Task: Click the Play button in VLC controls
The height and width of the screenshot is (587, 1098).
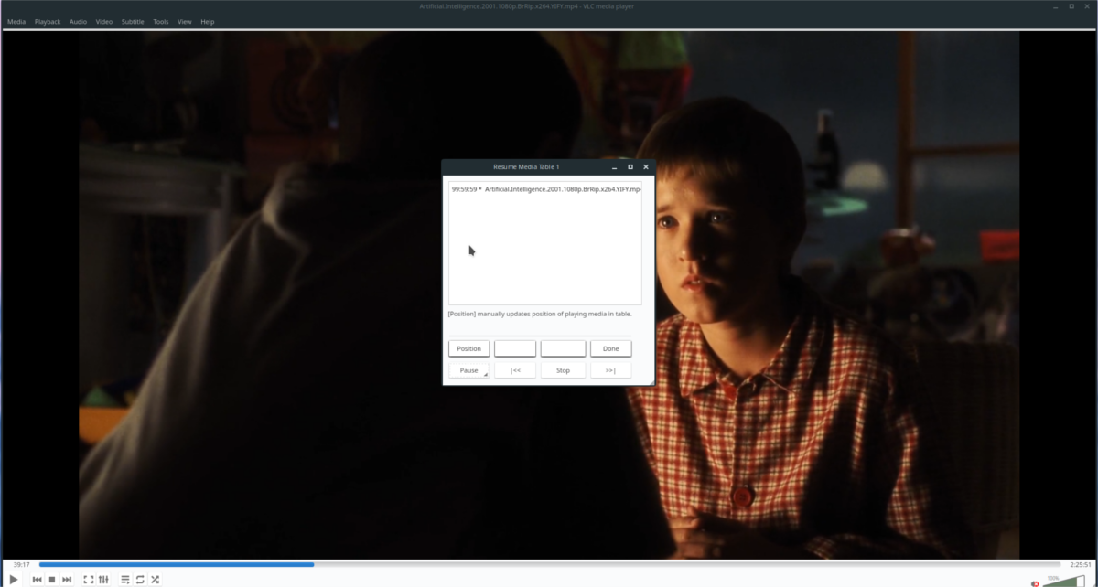Action: (13, 580)
